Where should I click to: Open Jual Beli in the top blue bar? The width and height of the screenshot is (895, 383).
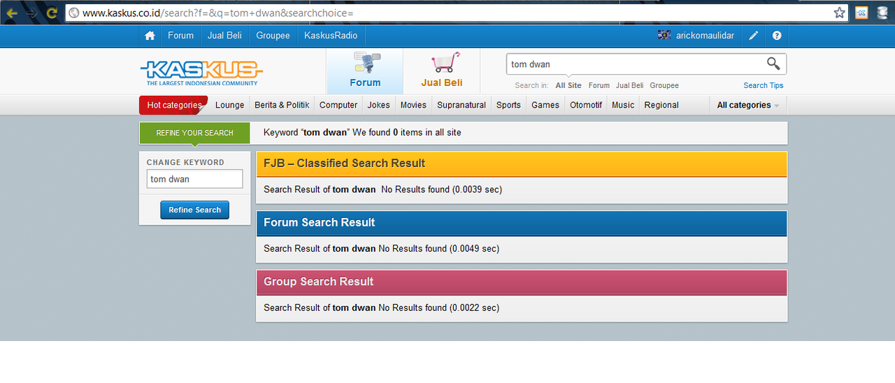click(224, 36)
